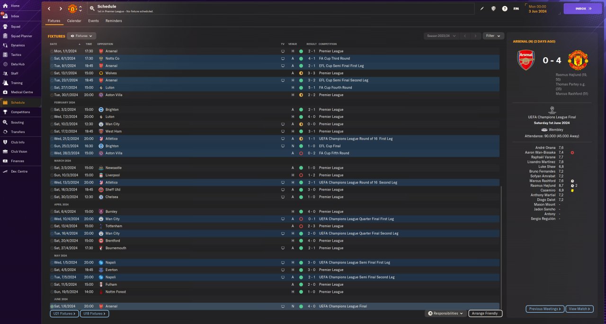Open the Season 2023/24 dropdown

[441, 36]
